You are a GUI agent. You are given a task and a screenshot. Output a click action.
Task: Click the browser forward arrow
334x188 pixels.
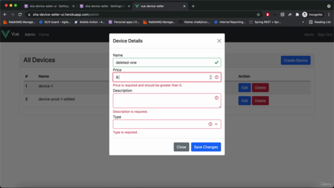point(13,15)
